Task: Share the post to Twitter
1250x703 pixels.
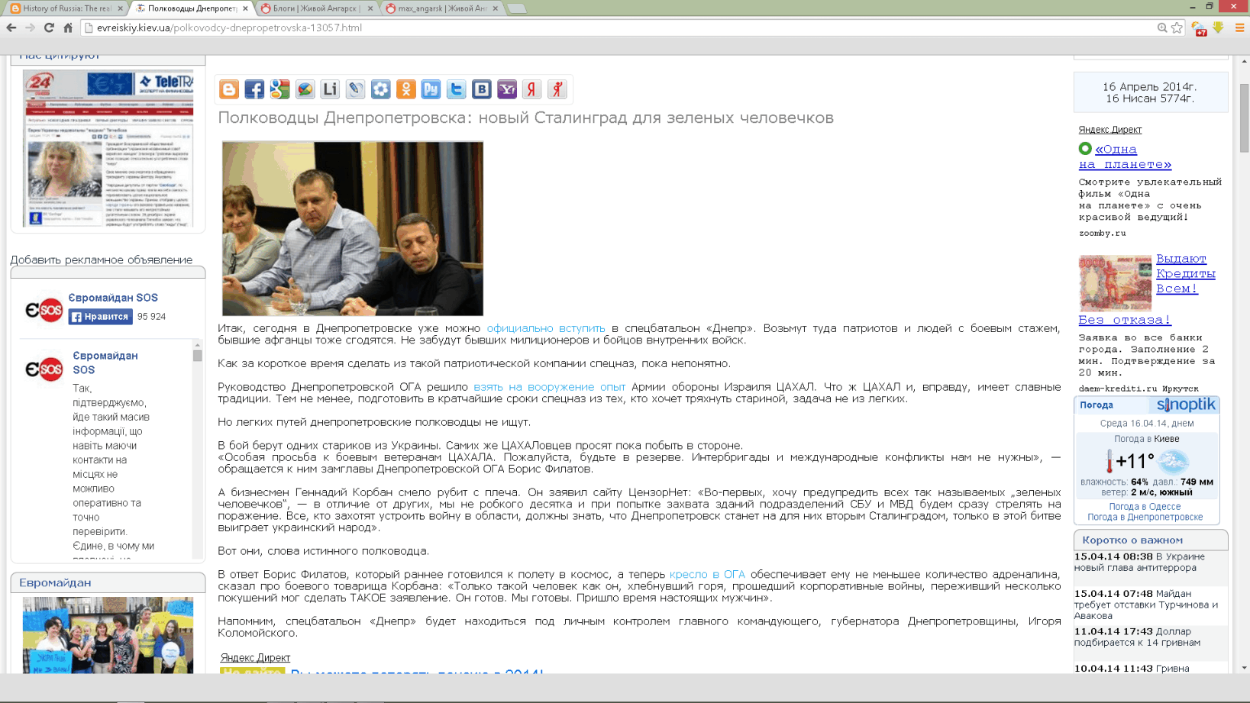Action: [x=457, y=89]
